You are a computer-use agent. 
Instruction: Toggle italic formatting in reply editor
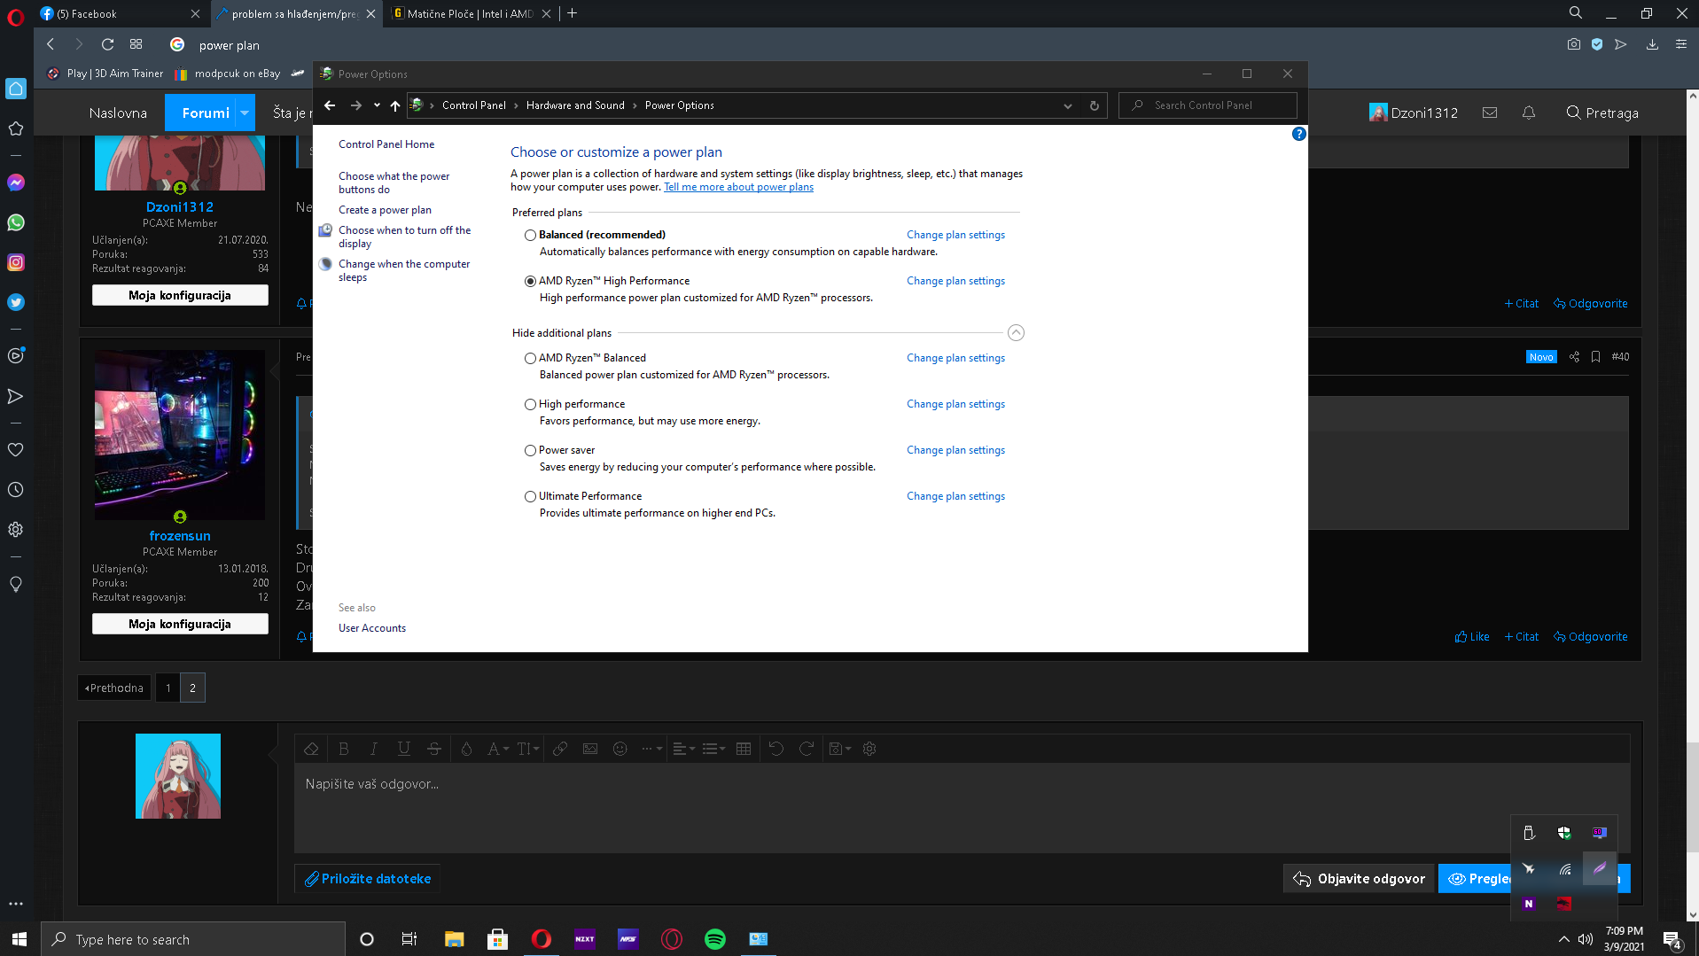click(374, 749)
